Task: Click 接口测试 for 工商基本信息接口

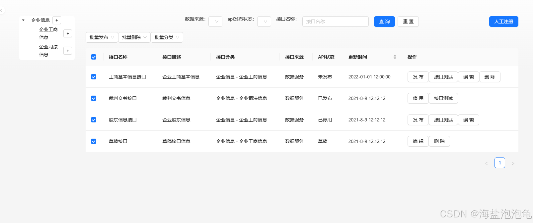Action: pyautogui.click(x=443, y=77)
